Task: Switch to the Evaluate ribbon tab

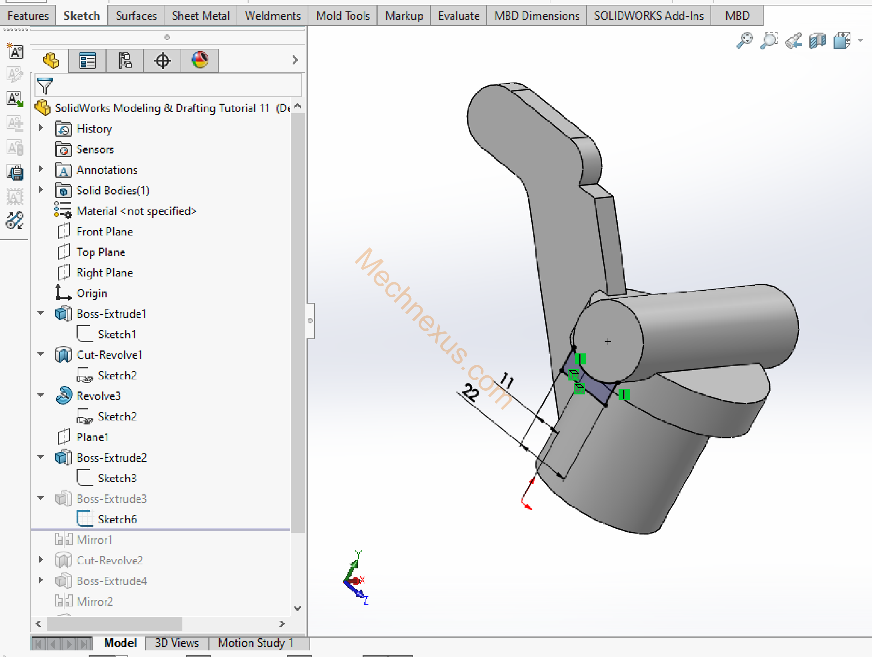Action: [459, 16]
